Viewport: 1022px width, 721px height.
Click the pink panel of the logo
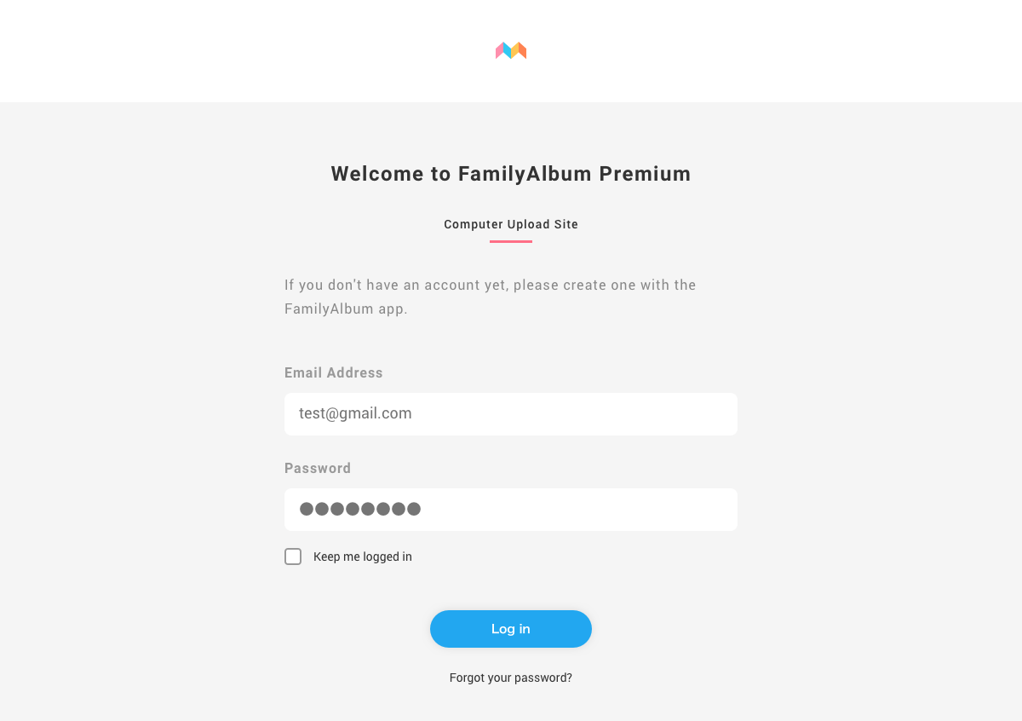pyautogui.click(x=500, y=51)
